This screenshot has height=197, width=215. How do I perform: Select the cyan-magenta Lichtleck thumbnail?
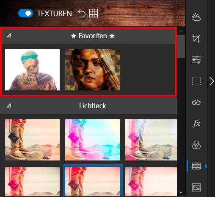click(92, 140)
